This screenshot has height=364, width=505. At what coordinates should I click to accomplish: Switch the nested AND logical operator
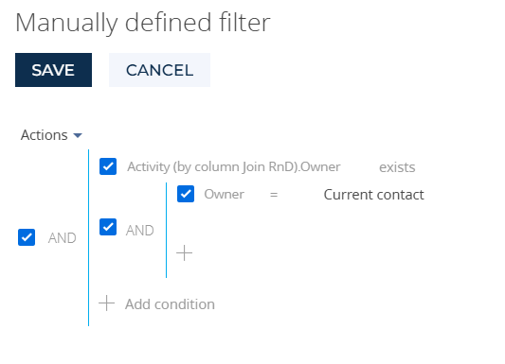pyautogui.click(x=140, y=231)
